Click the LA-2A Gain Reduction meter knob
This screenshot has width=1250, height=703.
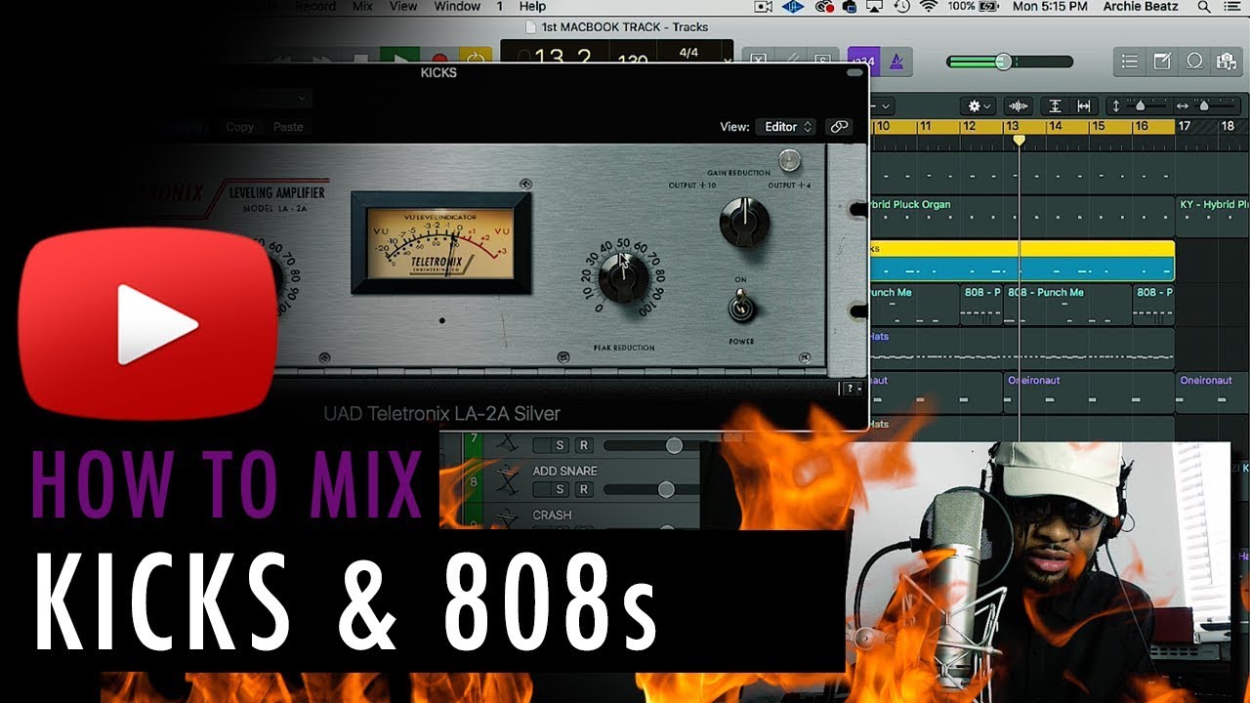(744, 222)
